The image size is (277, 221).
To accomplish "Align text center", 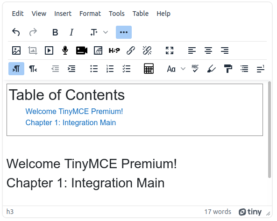I will click(x=208, y=50).
